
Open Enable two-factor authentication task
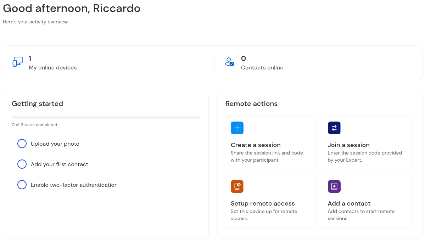coord(74,185)
